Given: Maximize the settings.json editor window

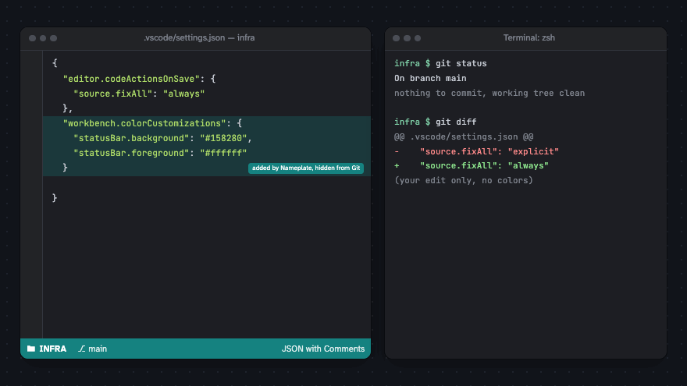Looking at the screenshot, I should [53, 38].
